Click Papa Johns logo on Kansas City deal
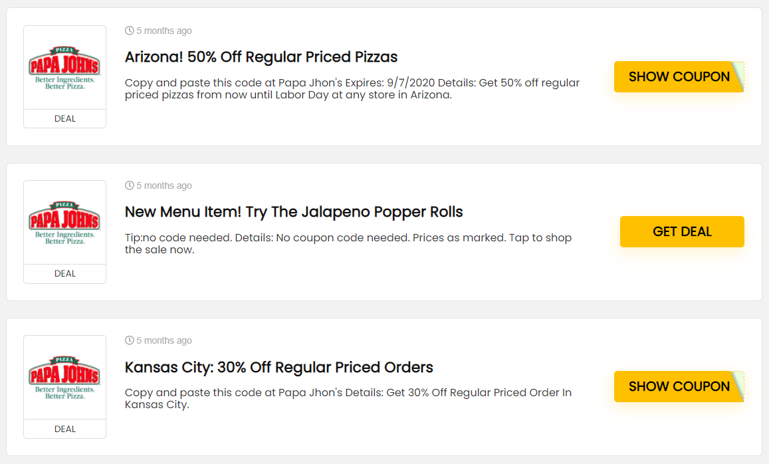769x464 pixels. click(x=64, y=378)
